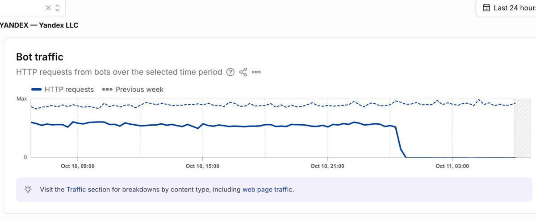Click the lightbulb tip icon
The width and height of the screenshot is (536, 220).
(28, 189)
